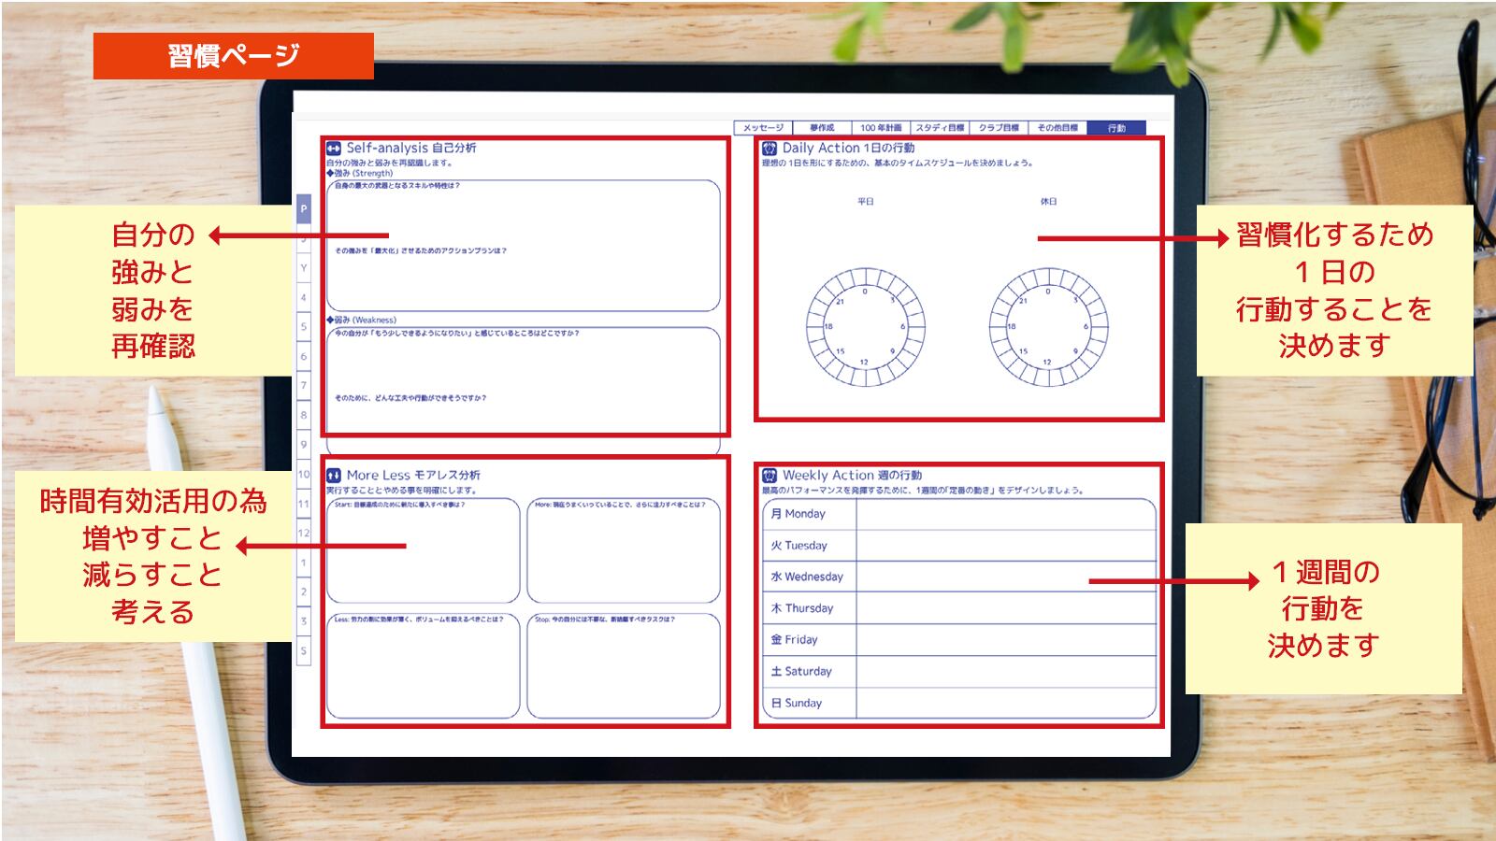
Task: Click the 'Self-analysis 自己分析' heading
Action: [x=411, y=148]
